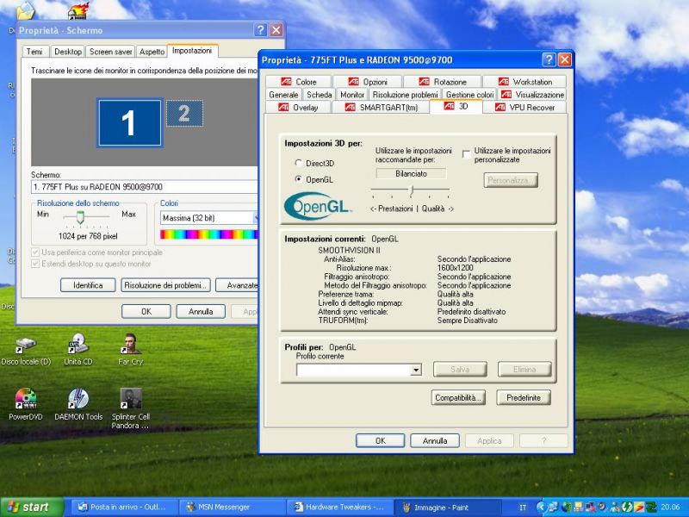Click the Compatibilità... button

point(458,398)
